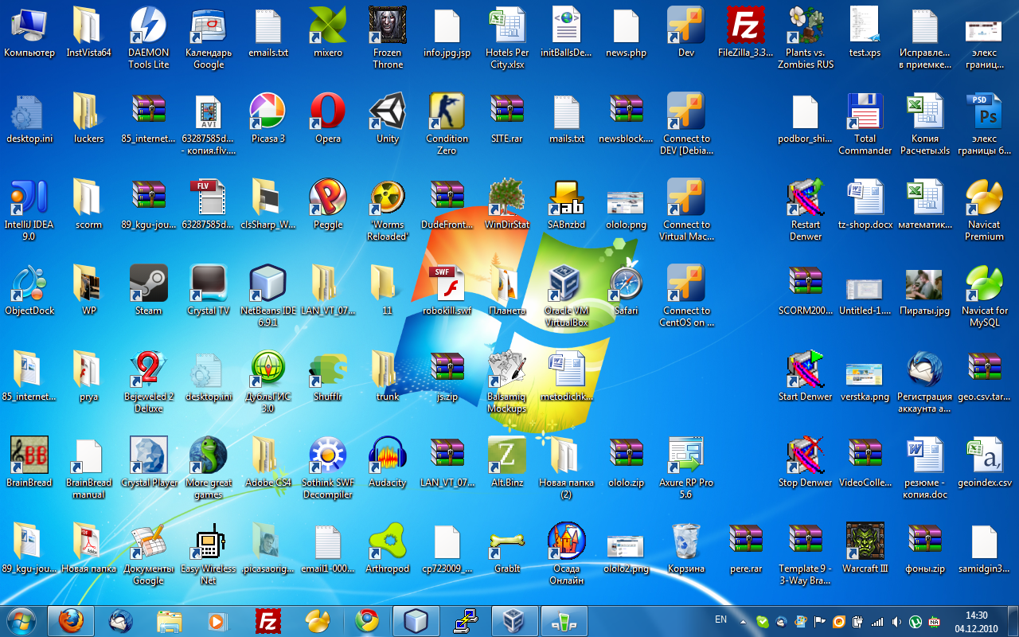Select the Total Commander icon
The image size is (1019, 637).
point(865,112)
